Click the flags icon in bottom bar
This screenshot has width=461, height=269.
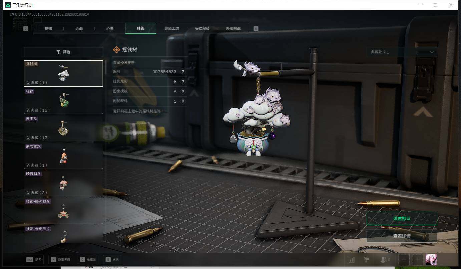pos(367,260)
